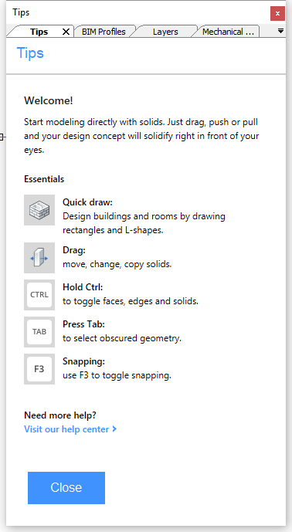
Task: Switch to the BIM Profiles tab
Action: [104, 32]
